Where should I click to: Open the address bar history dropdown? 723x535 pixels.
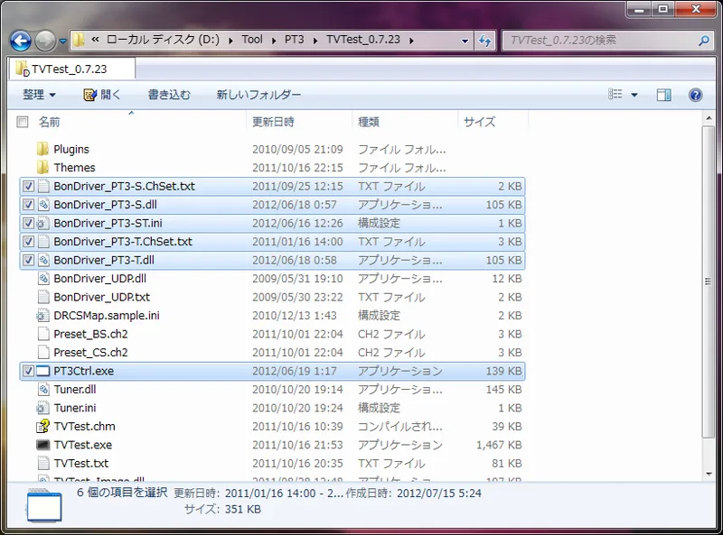[x=465, y=41]
